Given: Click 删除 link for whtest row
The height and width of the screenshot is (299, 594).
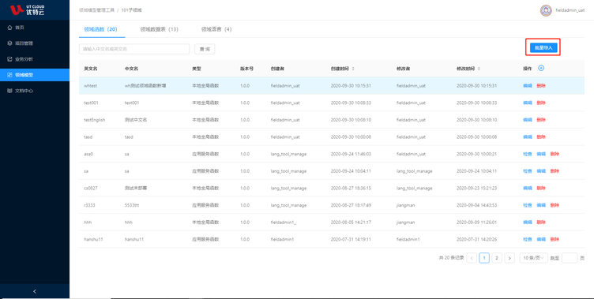Looking at the screenshot, I should [x=541, y=86].
